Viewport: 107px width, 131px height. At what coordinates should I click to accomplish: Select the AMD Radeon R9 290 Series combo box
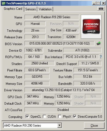[32, 125]
